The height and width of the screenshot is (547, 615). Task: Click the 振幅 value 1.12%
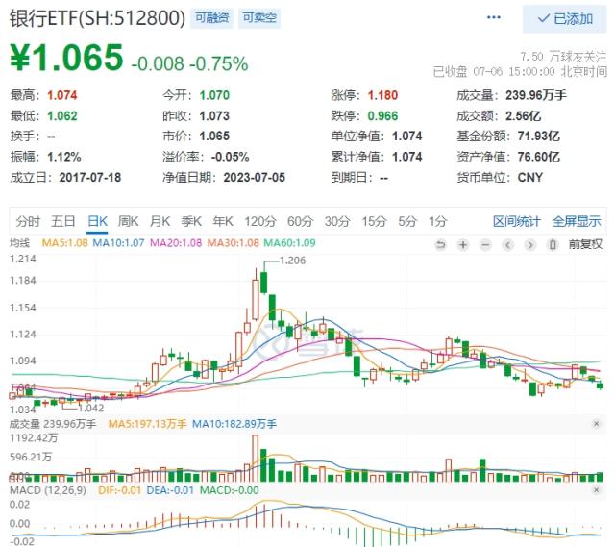pyautogui.click(x=64, y=157)
